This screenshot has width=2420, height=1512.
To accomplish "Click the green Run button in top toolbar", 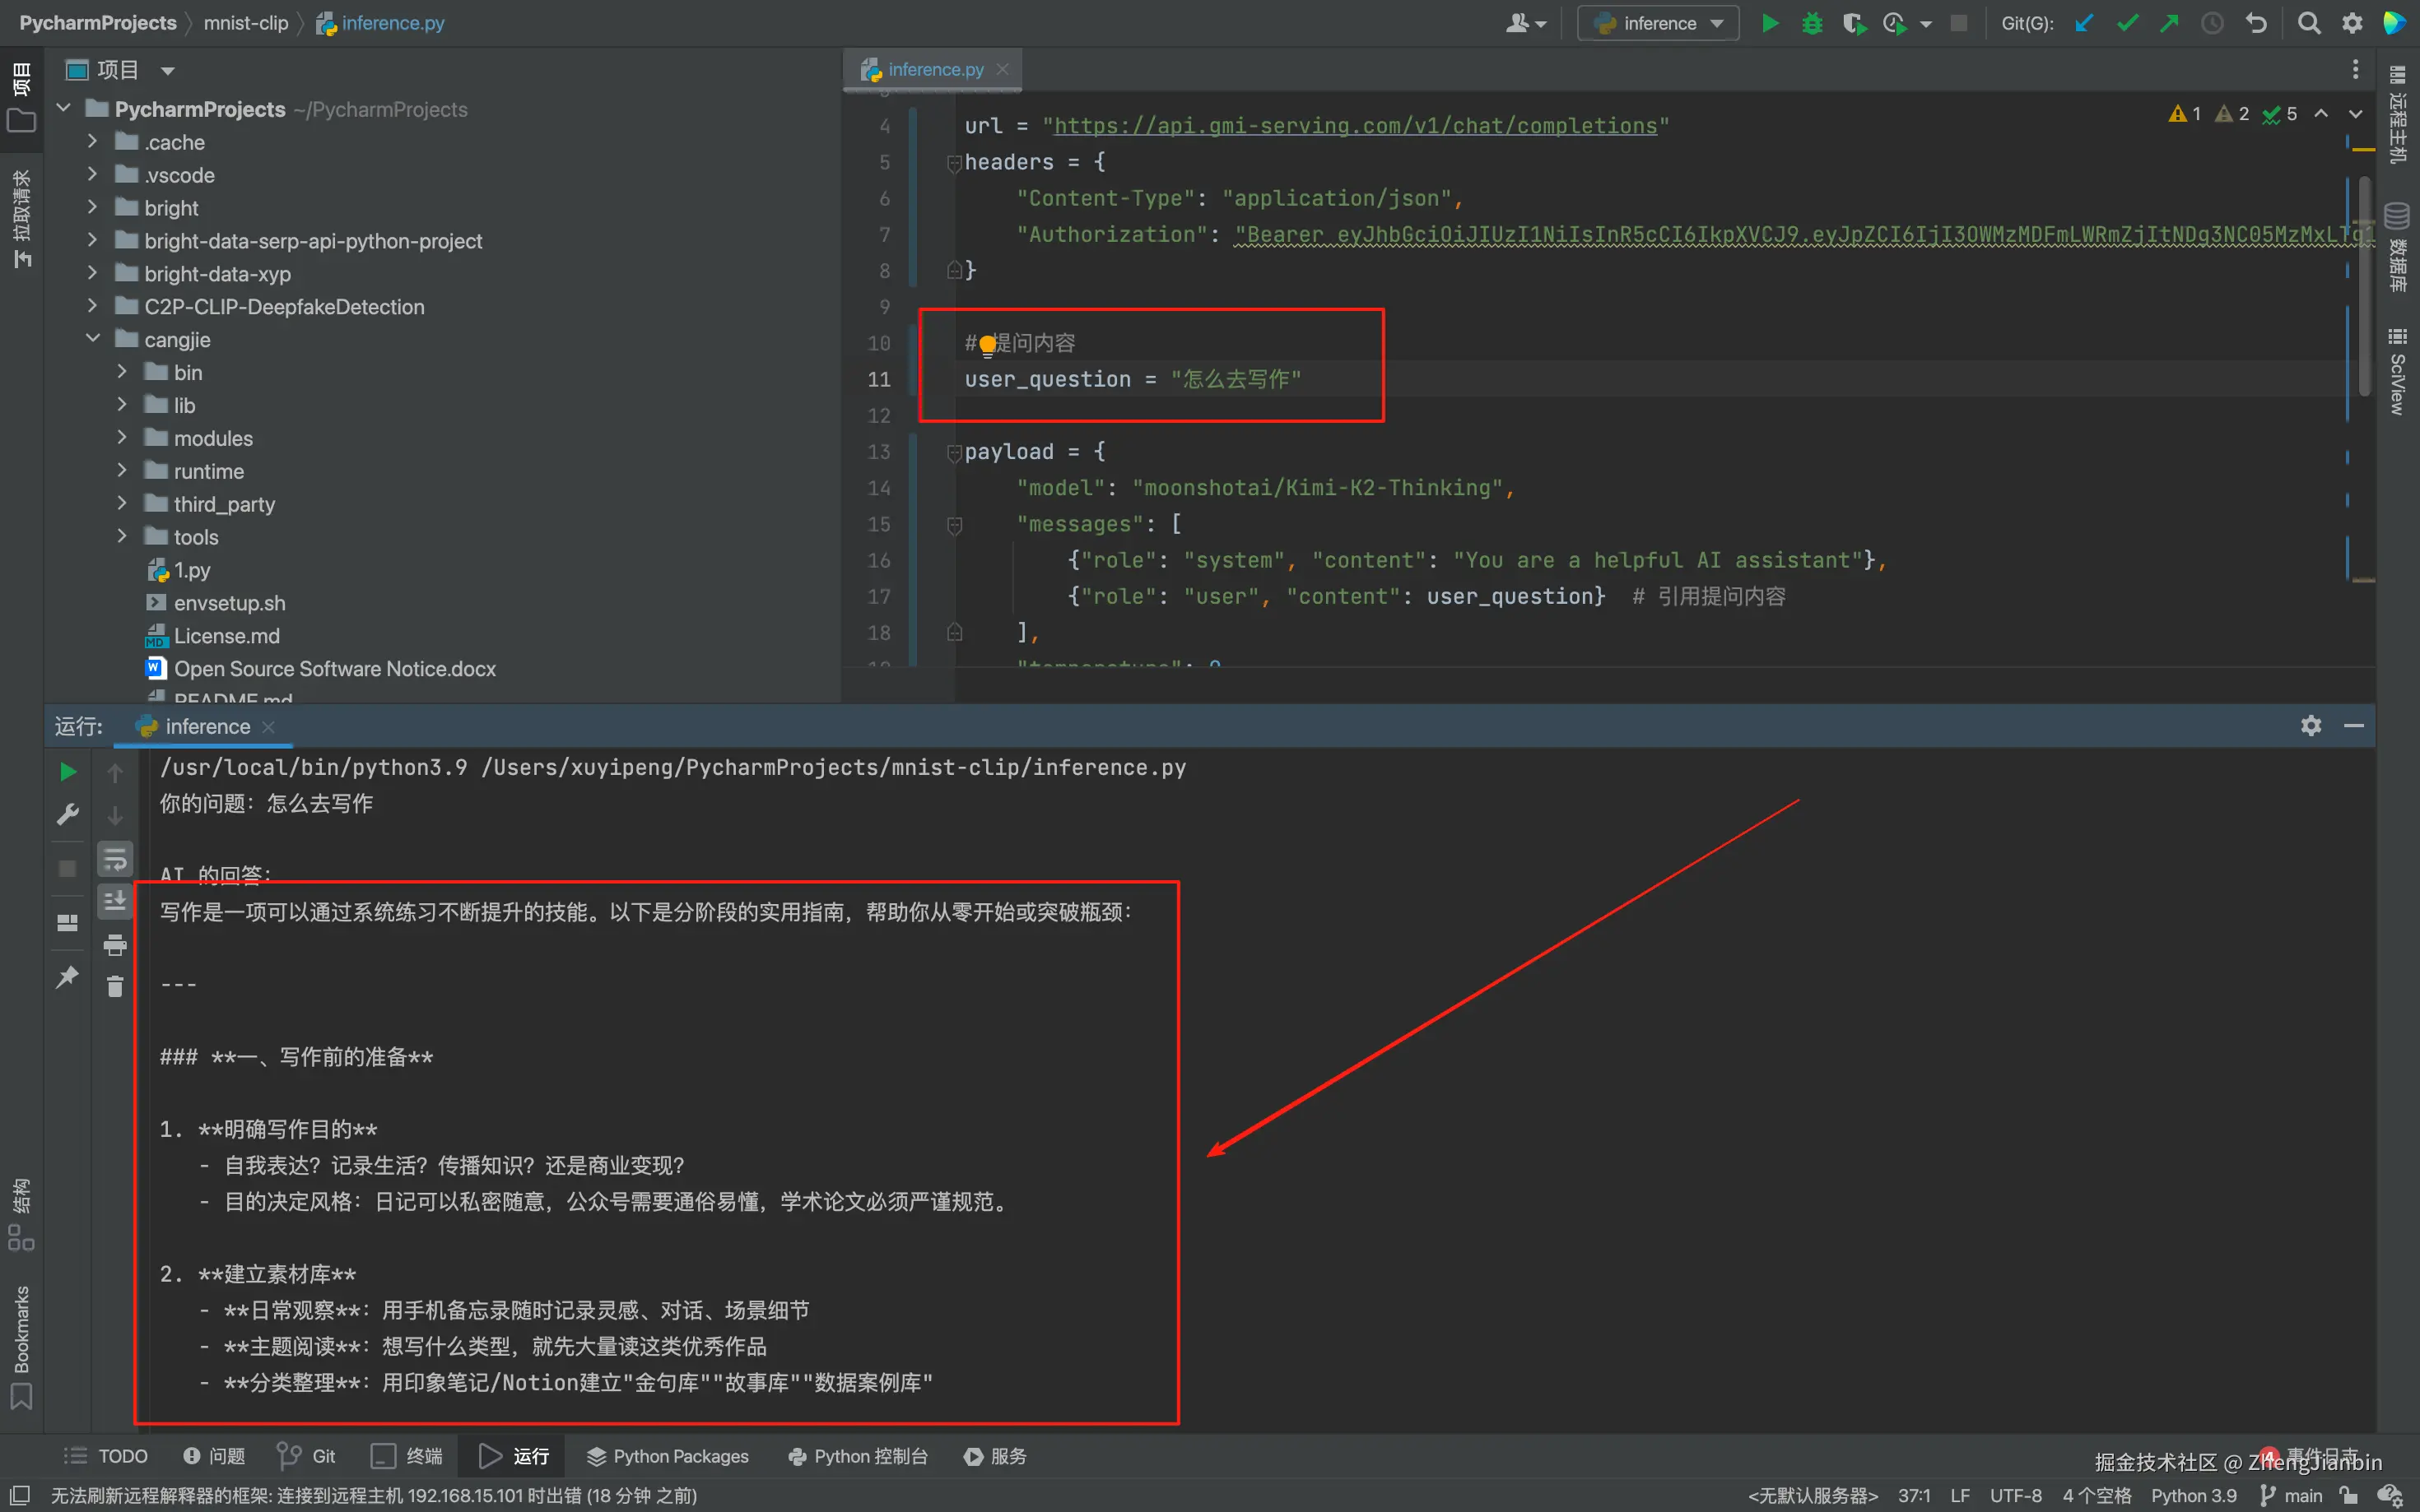I will [x=1770, y=23].
